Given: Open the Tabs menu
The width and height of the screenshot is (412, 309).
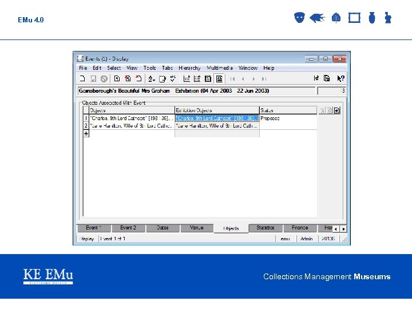Looking at the screenshot, I should point(167,68).
